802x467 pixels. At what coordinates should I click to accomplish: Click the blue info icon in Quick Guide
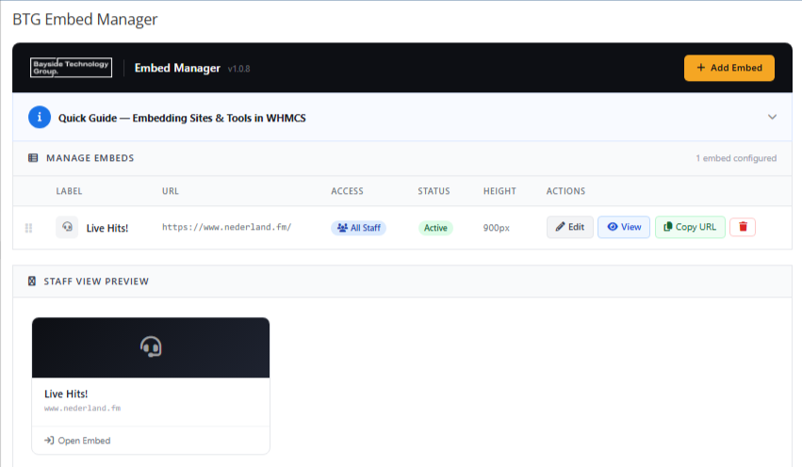(x=40, y=117)
